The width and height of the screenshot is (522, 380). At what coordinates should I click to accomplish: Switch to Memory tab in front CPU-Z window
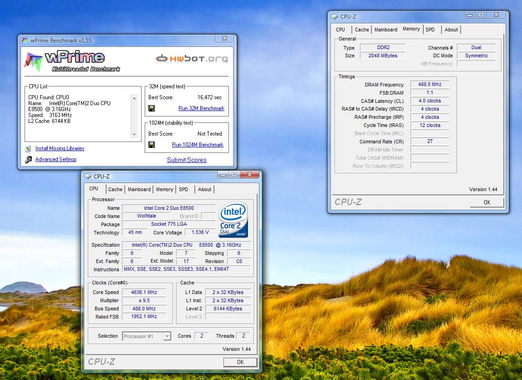pyautogui.click(x=164, y=189)
